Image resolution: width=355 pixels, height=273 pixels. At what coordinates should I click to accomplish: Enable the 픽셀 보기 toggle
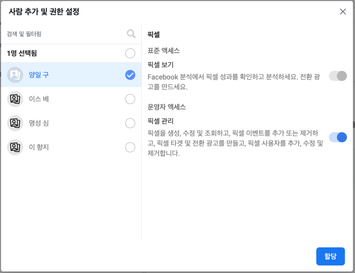click(338, 76)
